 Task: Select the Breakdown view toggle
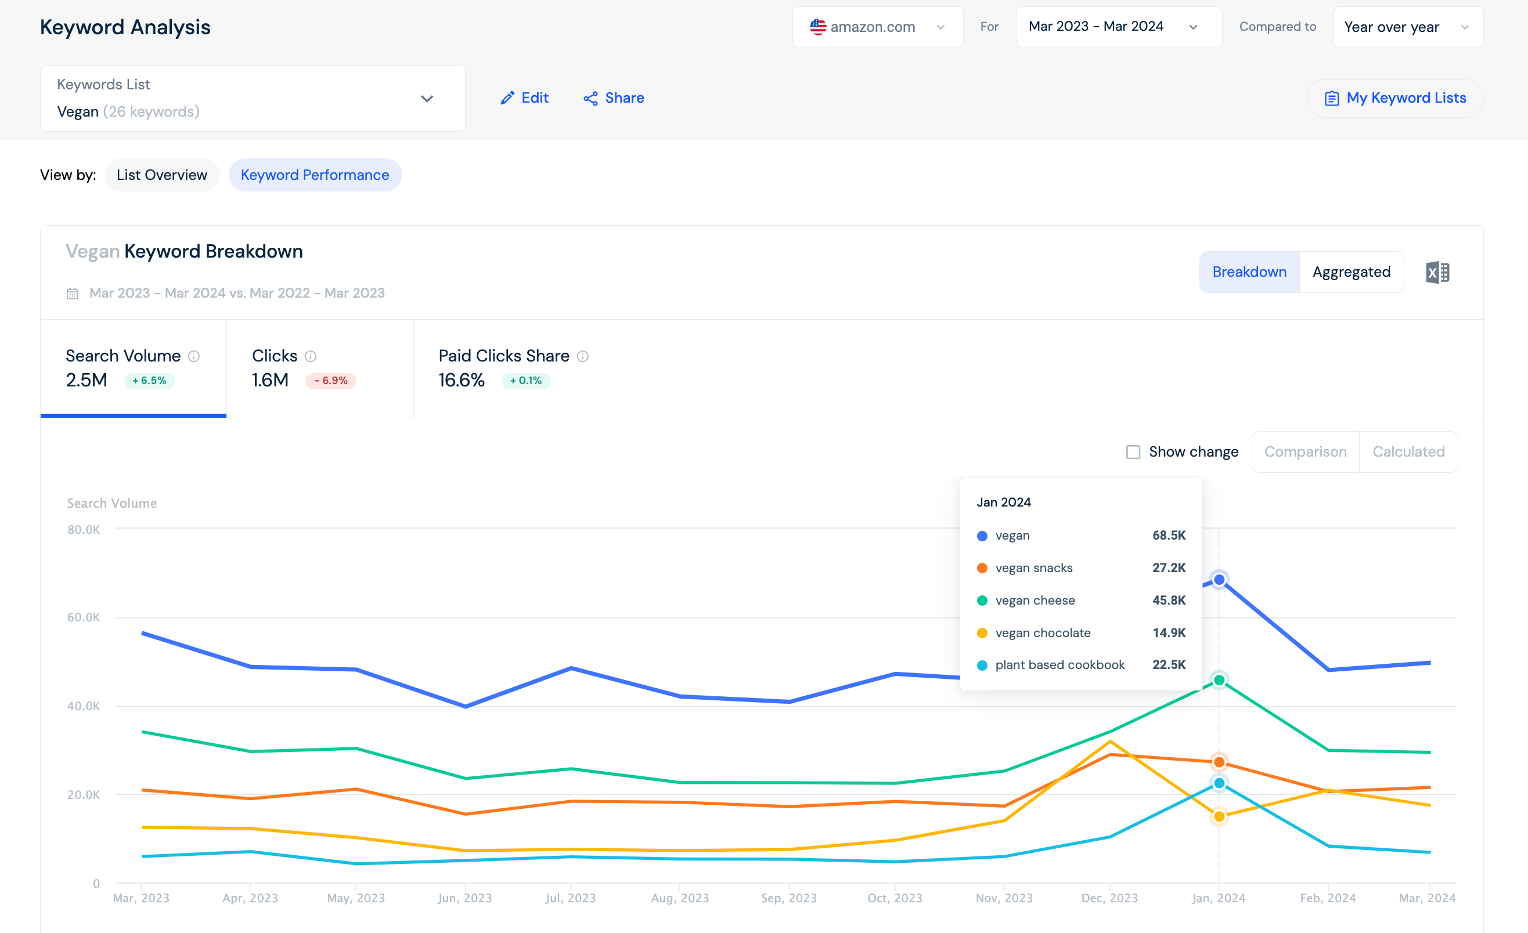1249,272
